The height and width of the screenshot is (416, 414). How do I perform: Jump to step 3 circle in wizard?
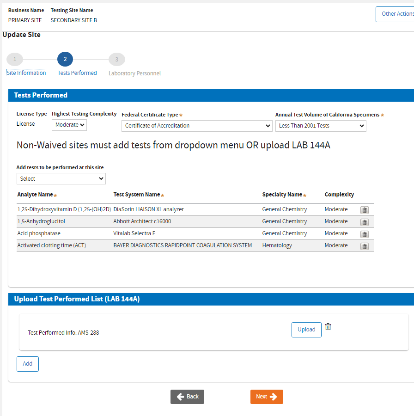[x=116, y=59]
